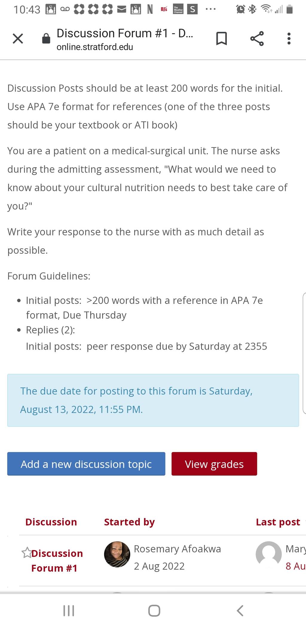Open the share icon in toolbar
The width and height of the screenshot is (306, 629).
pyautogui.click(x=257, y=39)
